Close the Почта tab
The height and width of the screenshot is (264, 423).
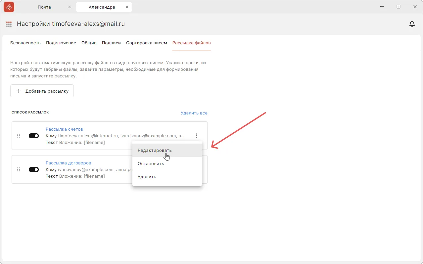click(x=69, y=7)
